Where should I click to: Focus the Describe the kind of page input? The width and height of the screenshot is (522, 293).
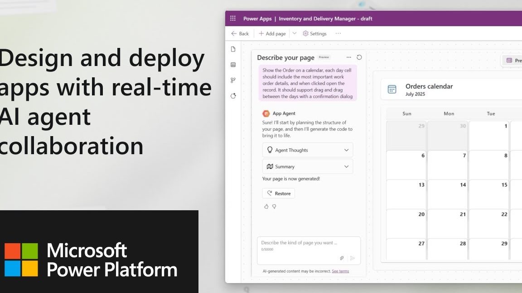309,250
